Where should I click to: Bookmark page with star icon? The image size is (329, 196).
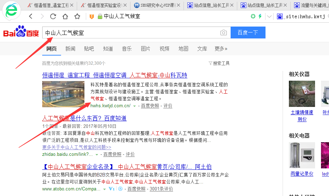pos(77,16)
